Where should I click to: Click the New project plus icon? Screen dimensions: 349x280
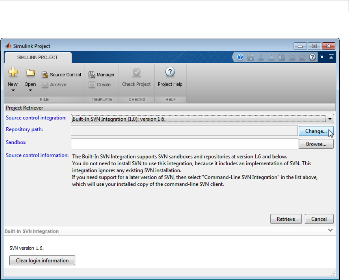[13, 72]
